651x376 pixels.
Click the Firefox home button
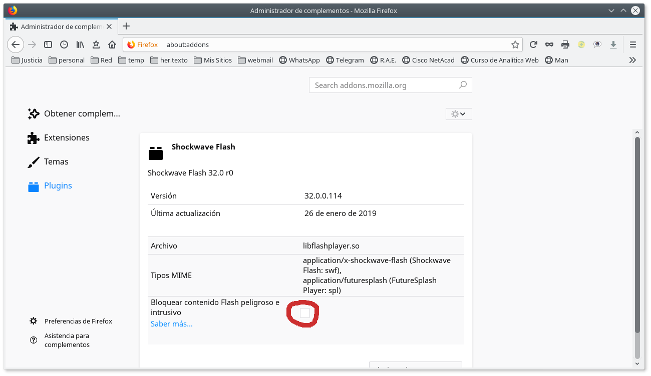pyautogui.click(x=112, y=44)
